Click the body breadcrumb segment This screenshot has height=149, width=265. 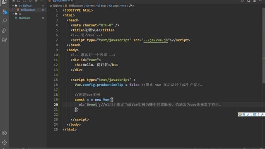(102, 6)
